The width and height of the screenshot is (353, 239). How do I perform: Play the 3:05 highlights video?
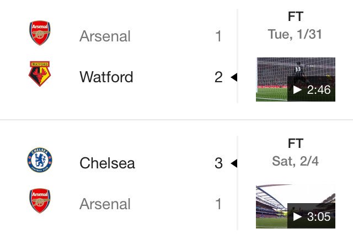[x=311, y=216]
